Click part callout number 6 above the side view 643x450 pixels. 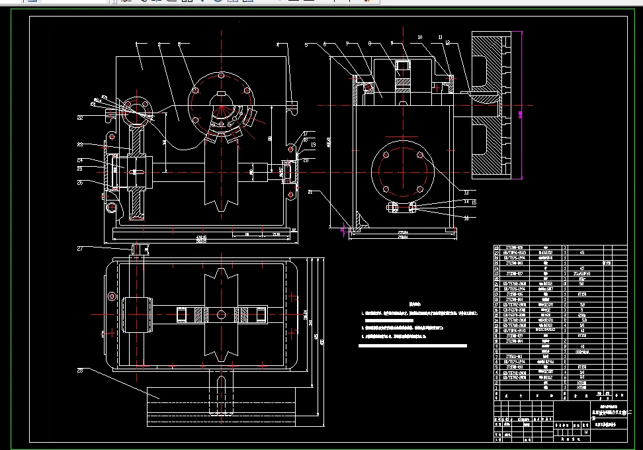point(325,44)
